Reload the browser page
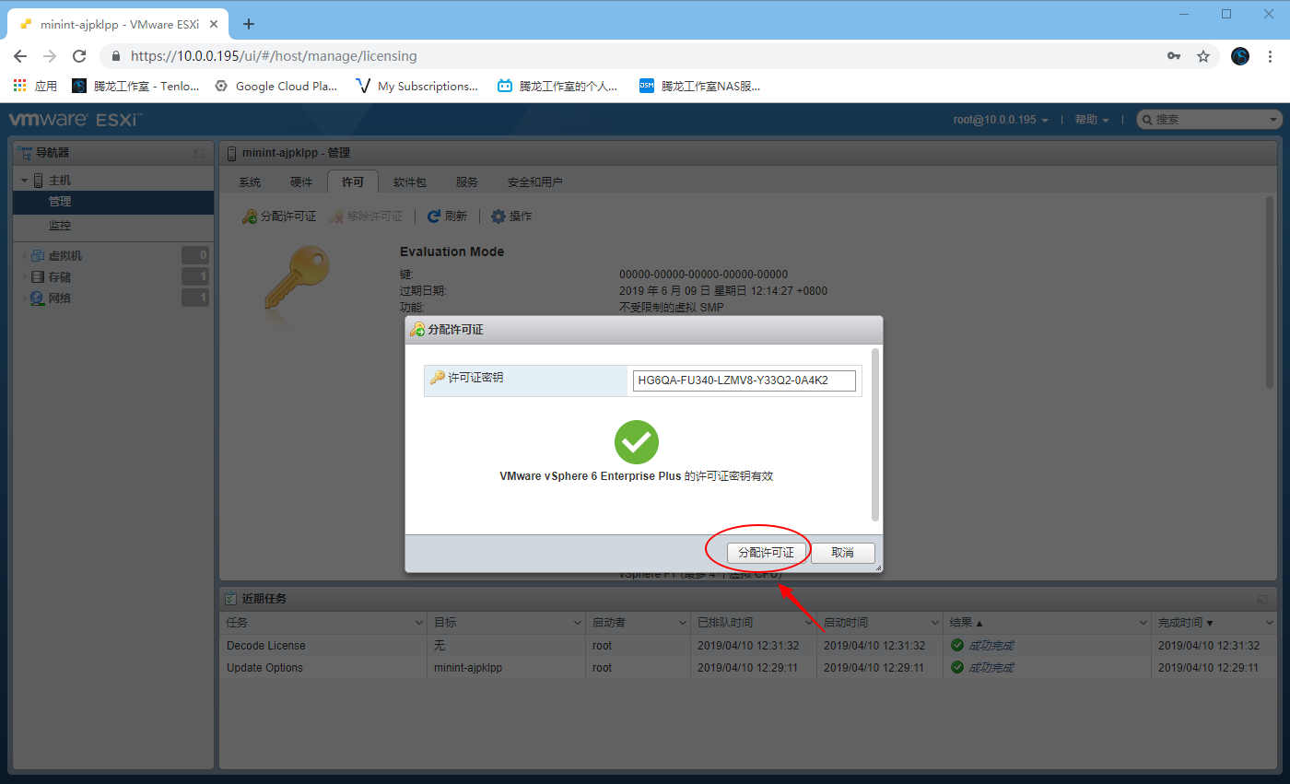Image resolution: width=1290 pixels, height=784 pixels. 79,56
